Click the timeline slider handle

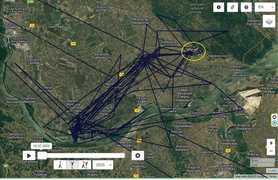click(x=42, y=155)
